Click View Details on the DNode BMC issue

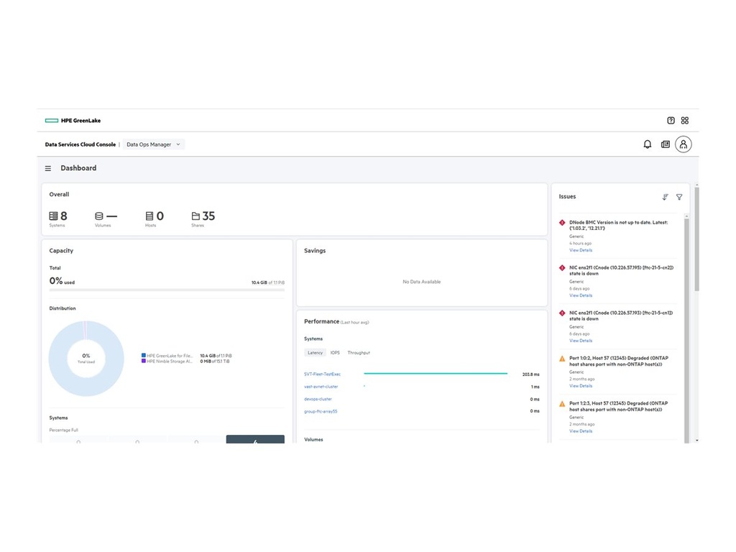pyautogui.click(x=580, y=250)
